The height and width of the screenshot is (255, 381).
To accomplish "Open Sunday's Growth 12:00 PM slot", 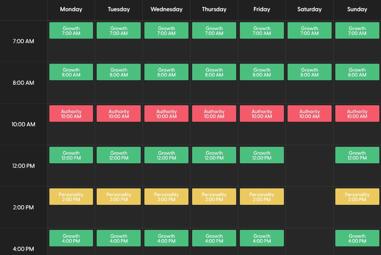I will click(x=357, y=155).
